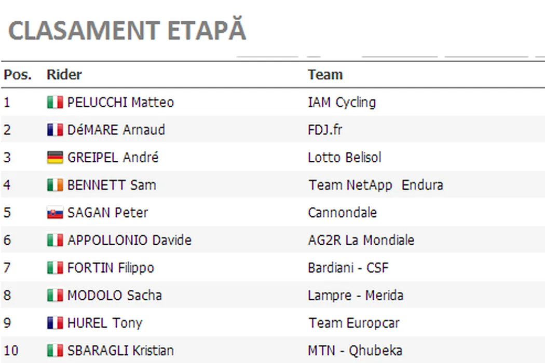The height and width of the screenshot is (363, 545).
Task: Select rider FORTIN Filippo
Action: coord(111,268)
